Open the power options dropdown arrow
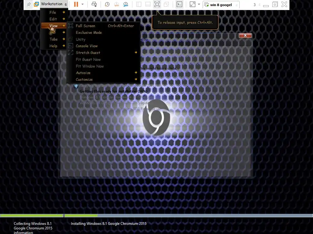 83,4
